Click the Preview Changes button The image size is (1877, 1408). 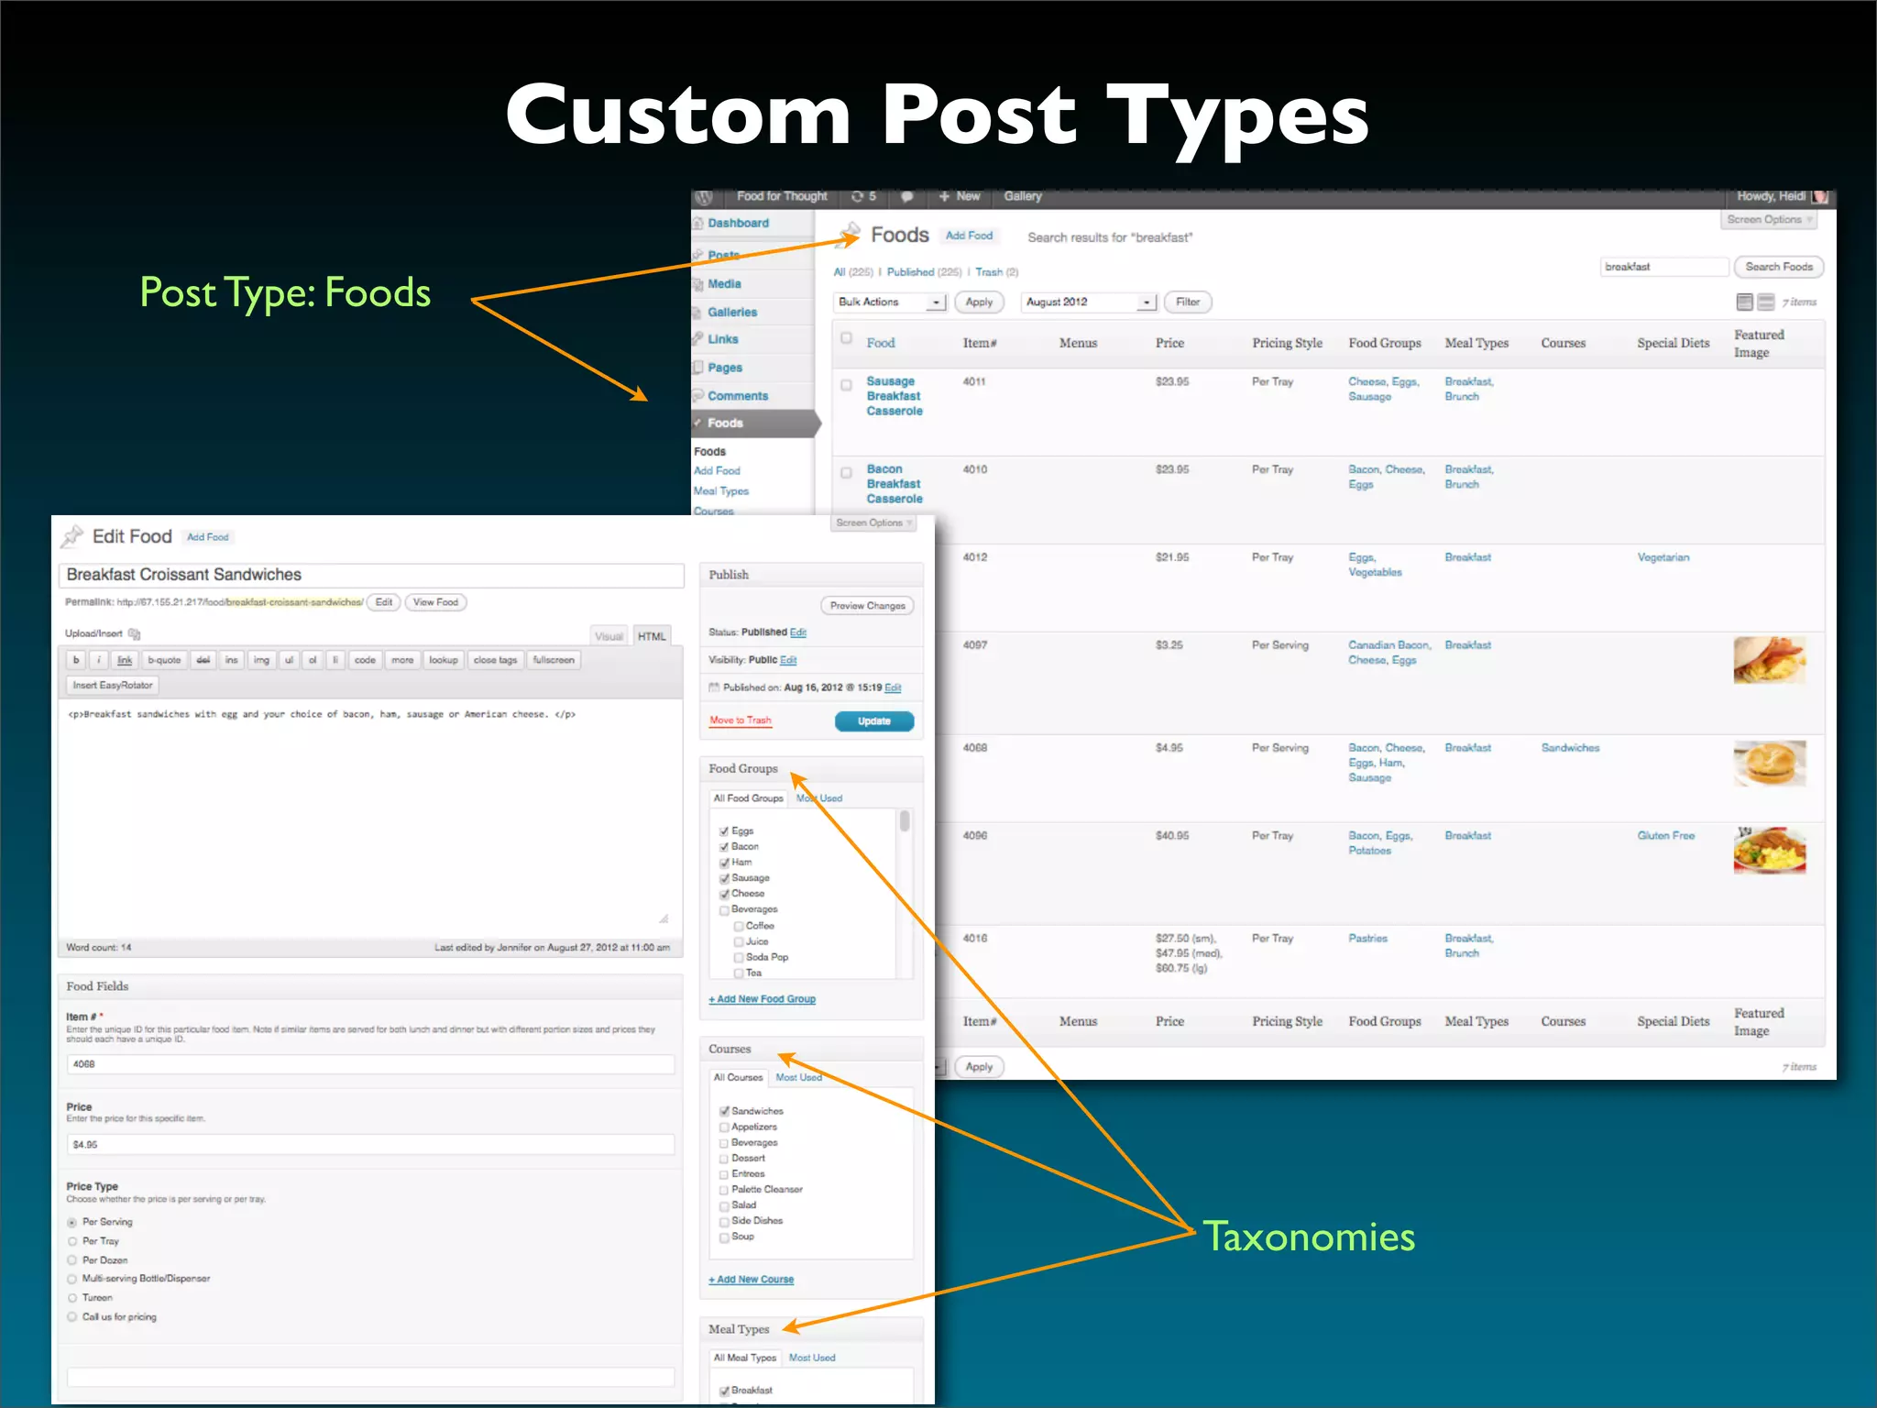coord(867,606)
